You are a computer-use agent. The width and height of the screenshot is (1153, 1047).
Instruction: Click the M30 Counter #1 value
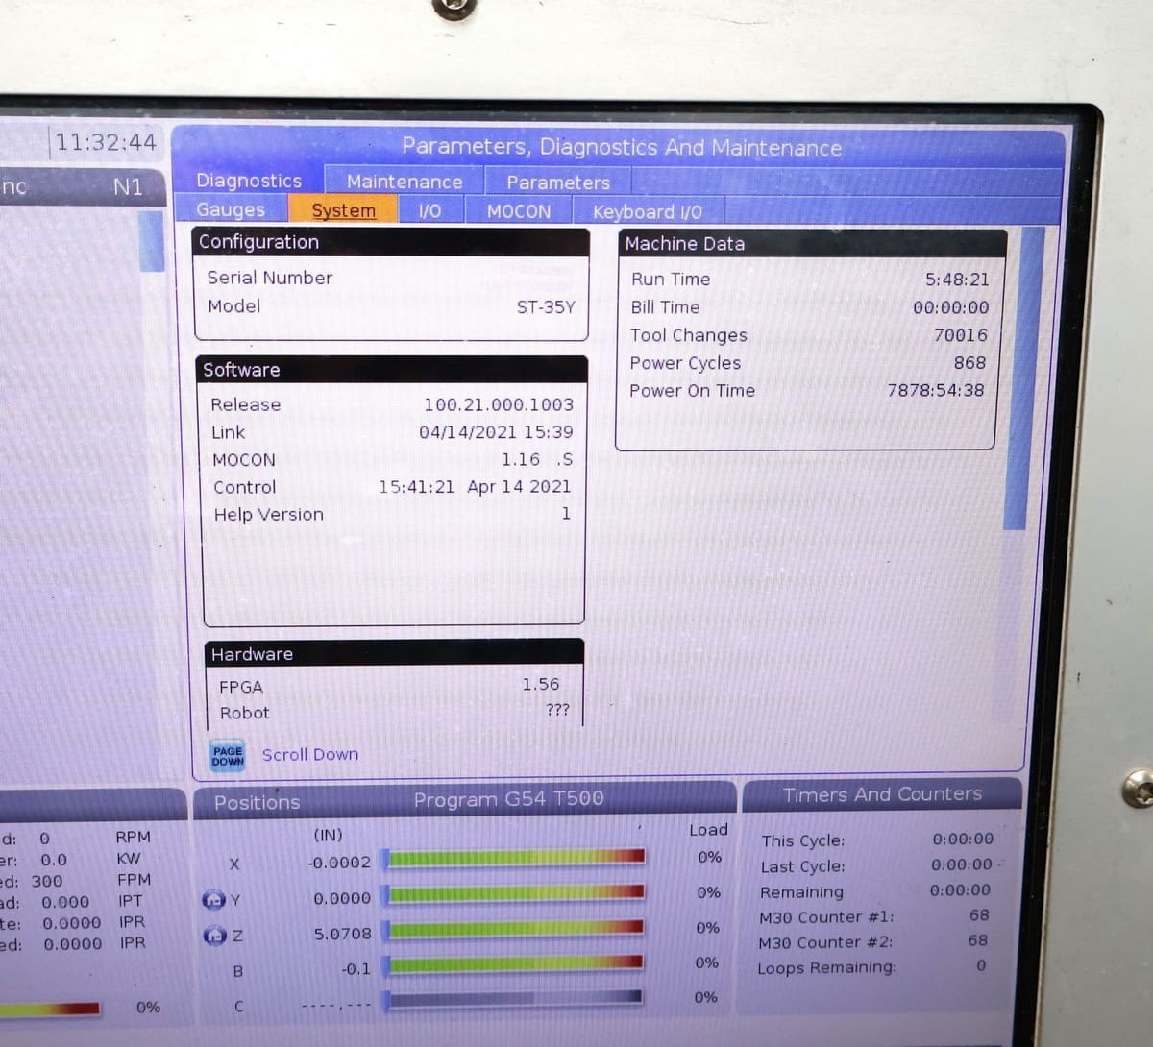[x=978, y=915]
